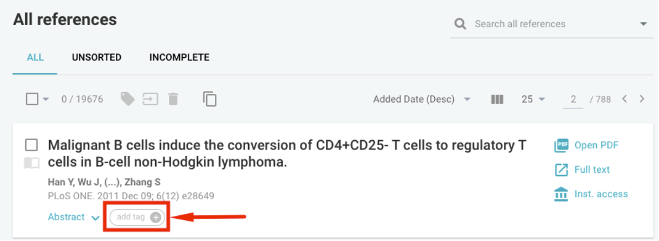Open the Added Date (Desc) sort dropdown
The width and height of the screenshot is (659, 241).
(x=421, y=100)
